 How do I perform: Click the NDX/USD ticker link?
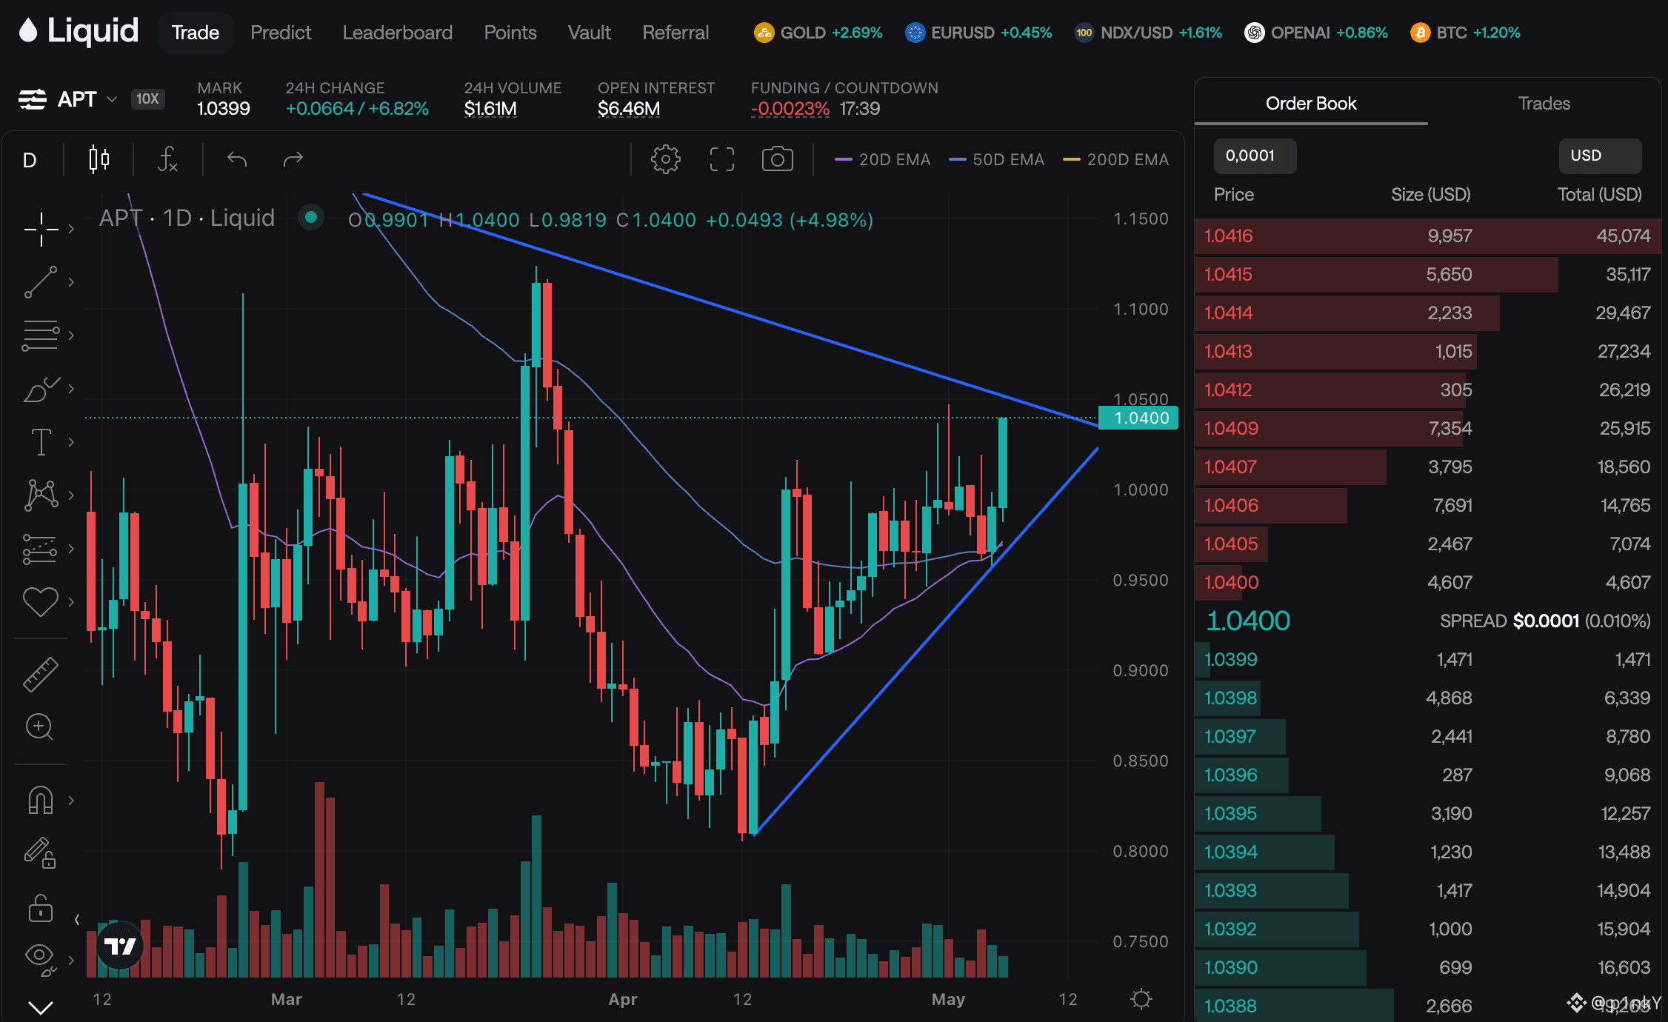(x=1148, y=33)
